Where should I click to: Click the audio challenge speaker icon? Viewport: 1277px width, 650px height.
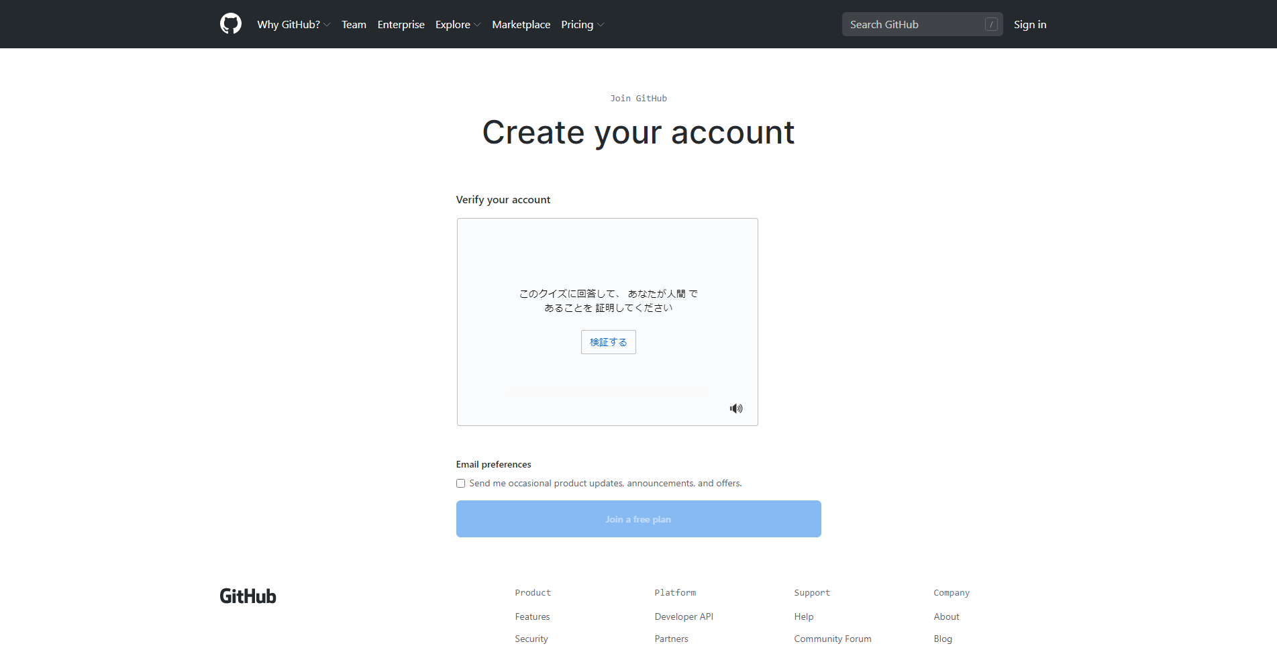(736, 409)
